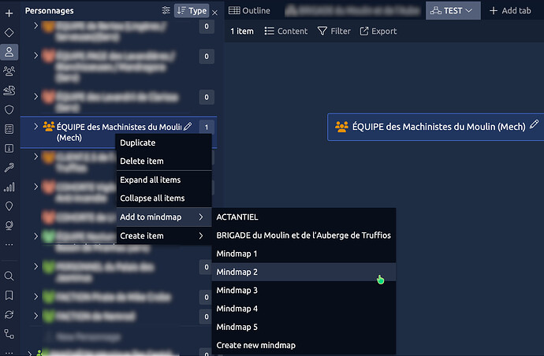Open the search magnifier sidebar icon
The image size is (544, 356).
[9, 276]
